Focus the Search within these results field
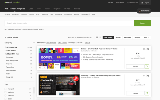 69,23
